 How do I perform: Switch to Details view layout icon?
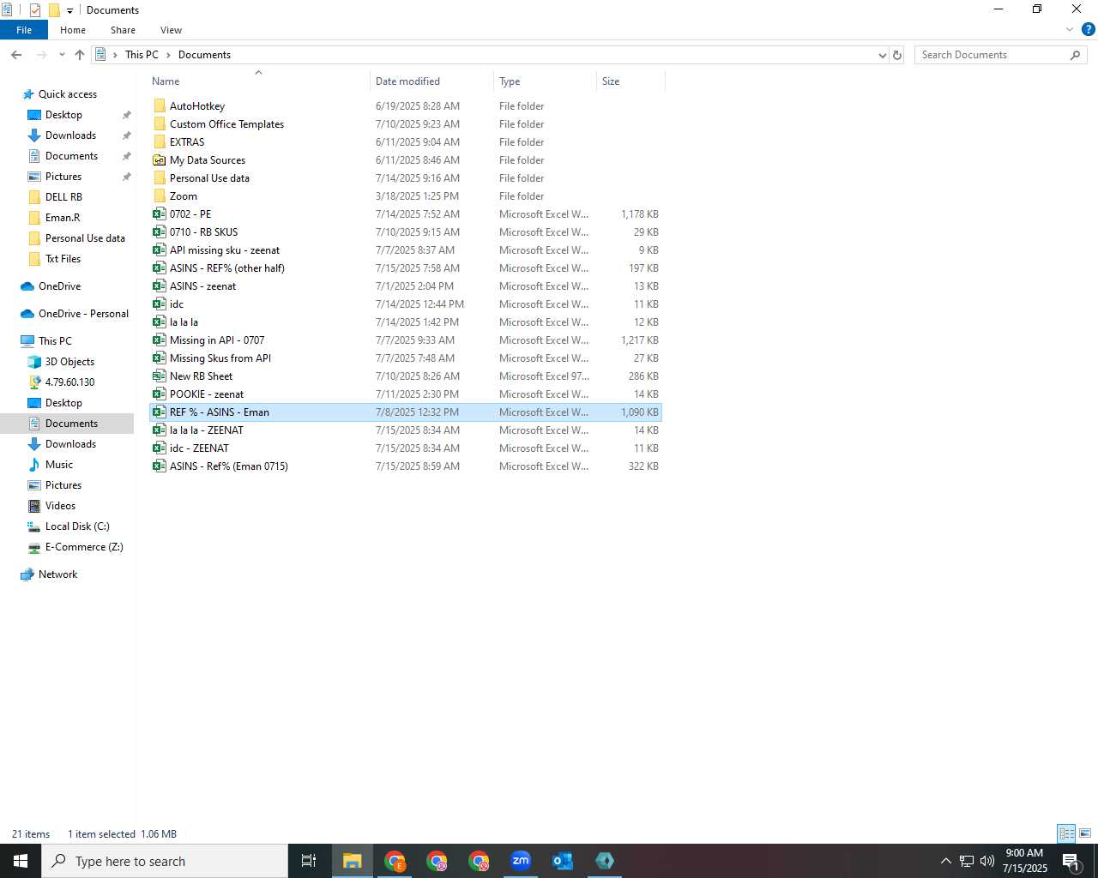coord(1066,833)
